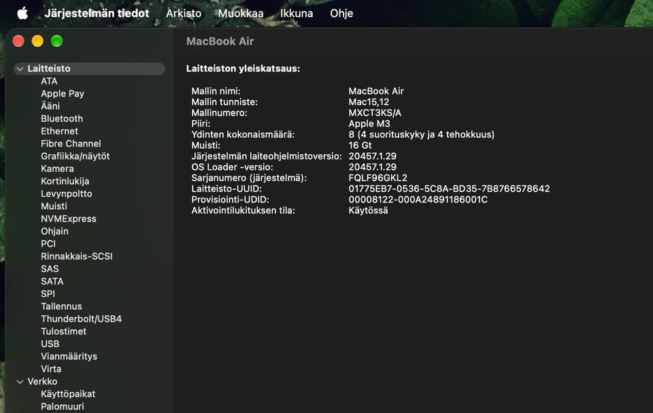This screenshot has height=413, width=653.
Task: Open the Järjestelmän tiedot app menu
Action: [97, 14]
